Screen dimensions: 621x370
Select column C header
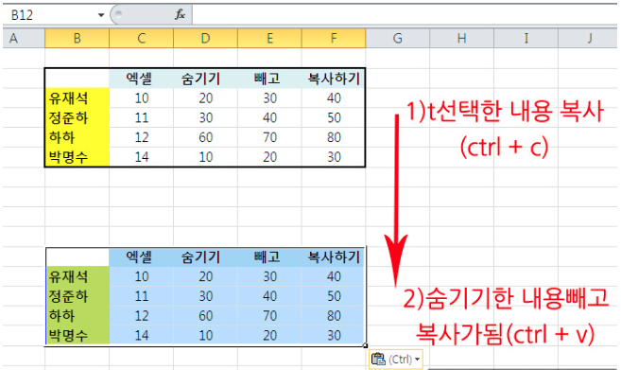click(142, 39)
